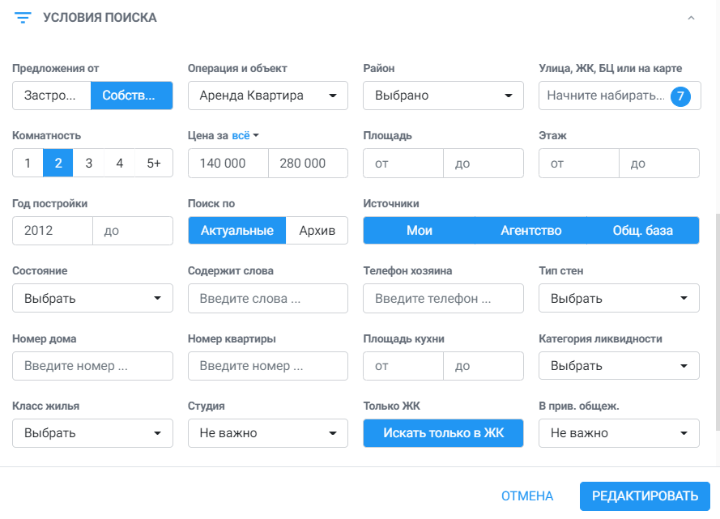Click the filter icon beside Условия поиска
720x519 pixels.
(23, 18)
